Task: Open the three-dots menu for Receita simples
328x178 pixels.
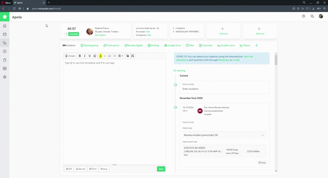Action: 262,135
